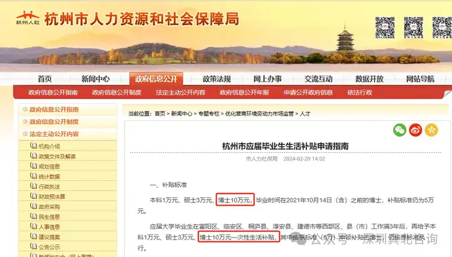Screen dimensions: 452x257
Task: Open the 数据开放 navigation tab
Action: (369, 79)
